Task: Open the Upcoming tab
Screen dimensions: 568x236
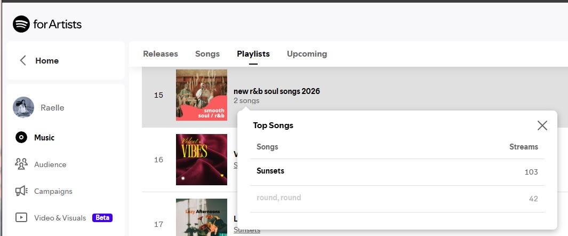Action: [x=307, y=53]
